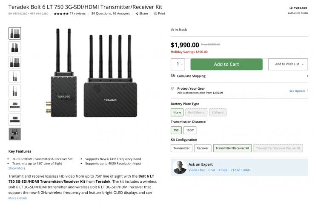Click the Teradek Authorized Dealer logo
This screenshot has width=315, height=207.
[298, 9]
